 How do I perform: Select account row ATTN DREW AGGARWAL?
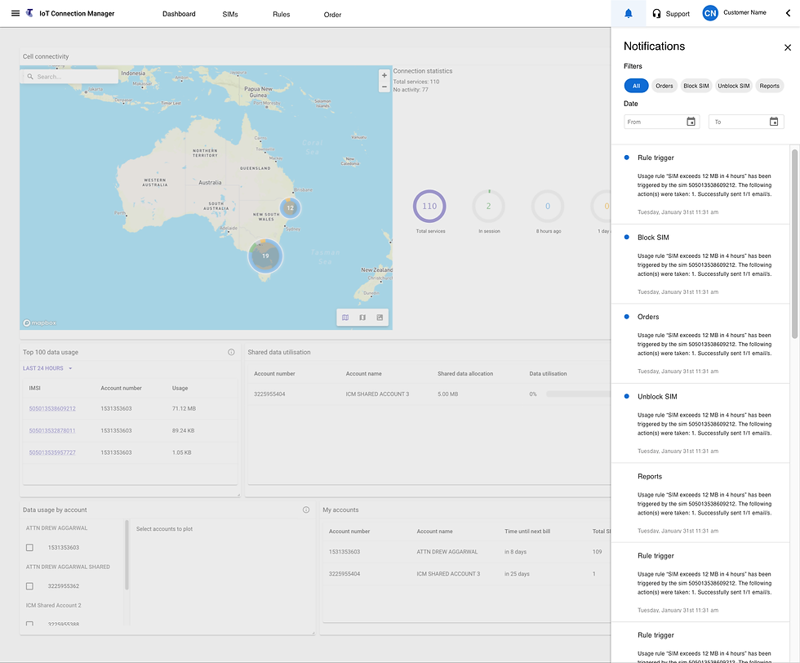pyautogui.click(x=467, y=552)
